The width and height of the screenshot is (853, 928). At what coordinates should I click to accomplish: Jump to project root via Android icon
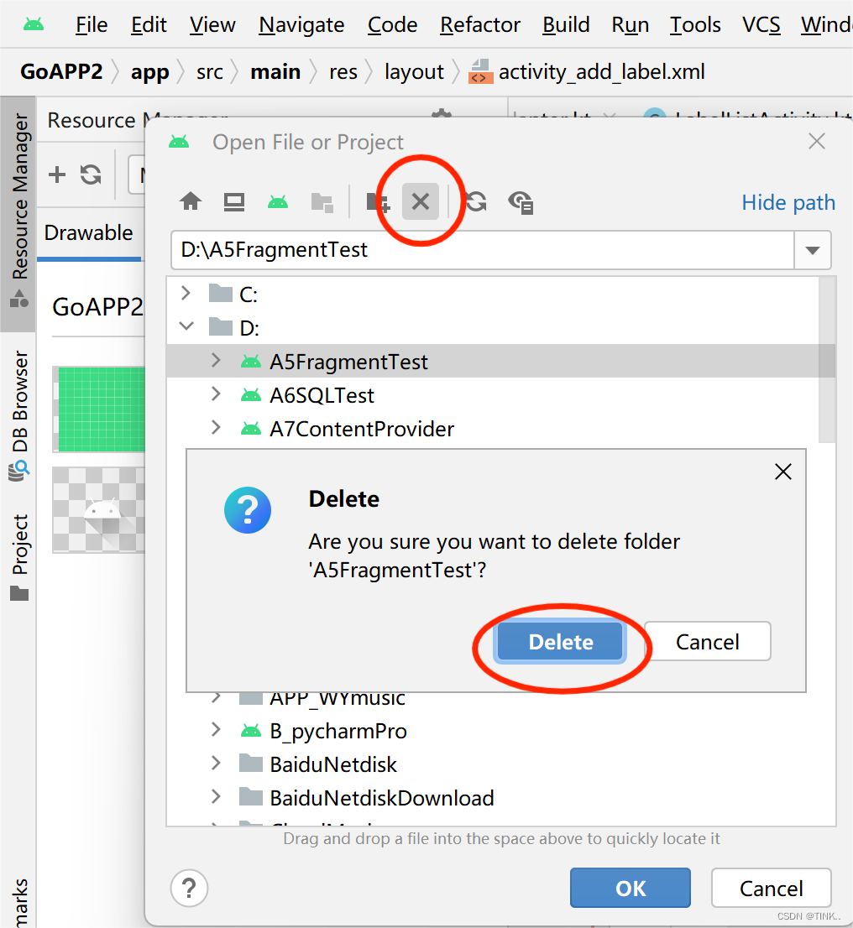[x=278, y=201]
